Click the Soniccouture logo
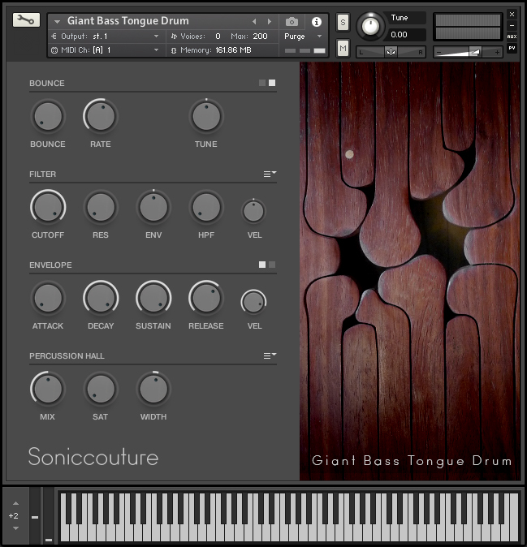 click(93, 457)
